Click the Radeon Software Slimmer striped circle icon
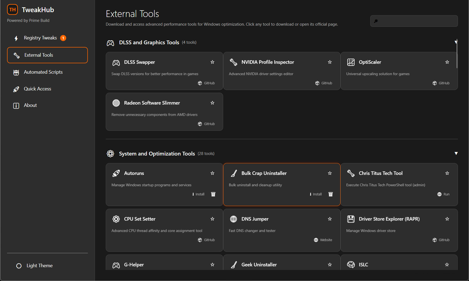The height and width of the screenshot is (281, 469). click(116, 103)
